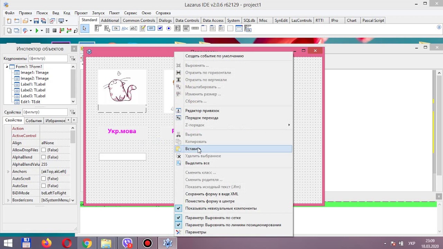Pick the TCheckGroup component icon
This screenshot has width=443, height=249.
click(221, 28)
